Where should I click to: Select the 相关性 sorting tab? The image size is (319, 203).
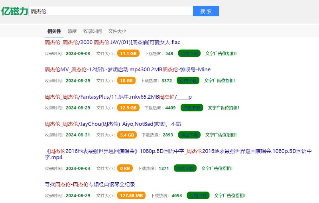[x=54, y=31]
